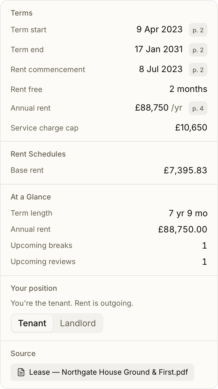Click the Upcoming reviews count
218x389 pixels.
click(204, 262)
